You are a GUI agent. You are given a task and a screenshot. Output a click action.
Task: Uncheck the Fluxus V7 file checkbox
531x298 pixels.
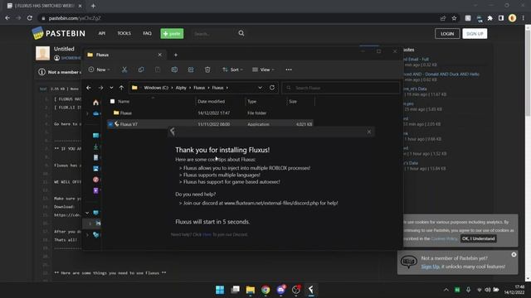110,124
